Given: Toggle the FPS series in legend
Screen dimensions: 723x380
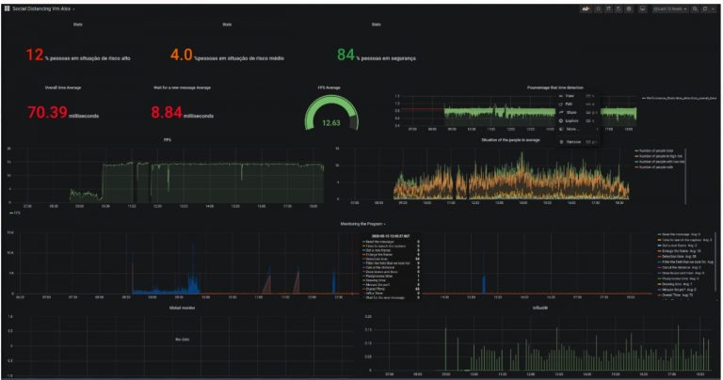Looking at the screenshot, I should pos(16,213).
